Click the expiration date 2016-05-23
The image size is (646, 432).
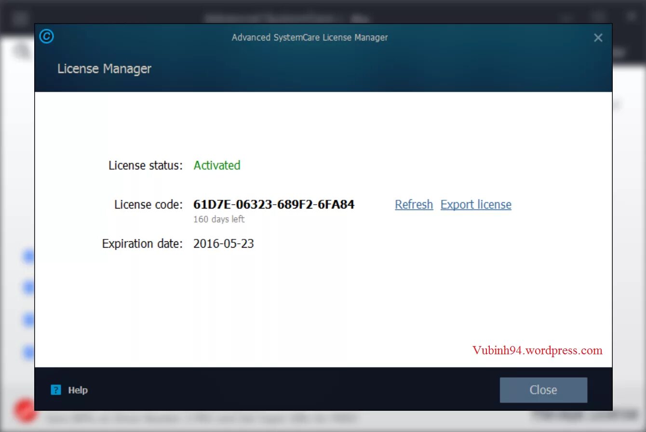pyautogui.click(x=224, y=244)
